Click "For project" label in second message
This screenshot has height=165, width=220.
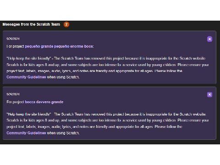pyautogui.click(x=15, y=102)
